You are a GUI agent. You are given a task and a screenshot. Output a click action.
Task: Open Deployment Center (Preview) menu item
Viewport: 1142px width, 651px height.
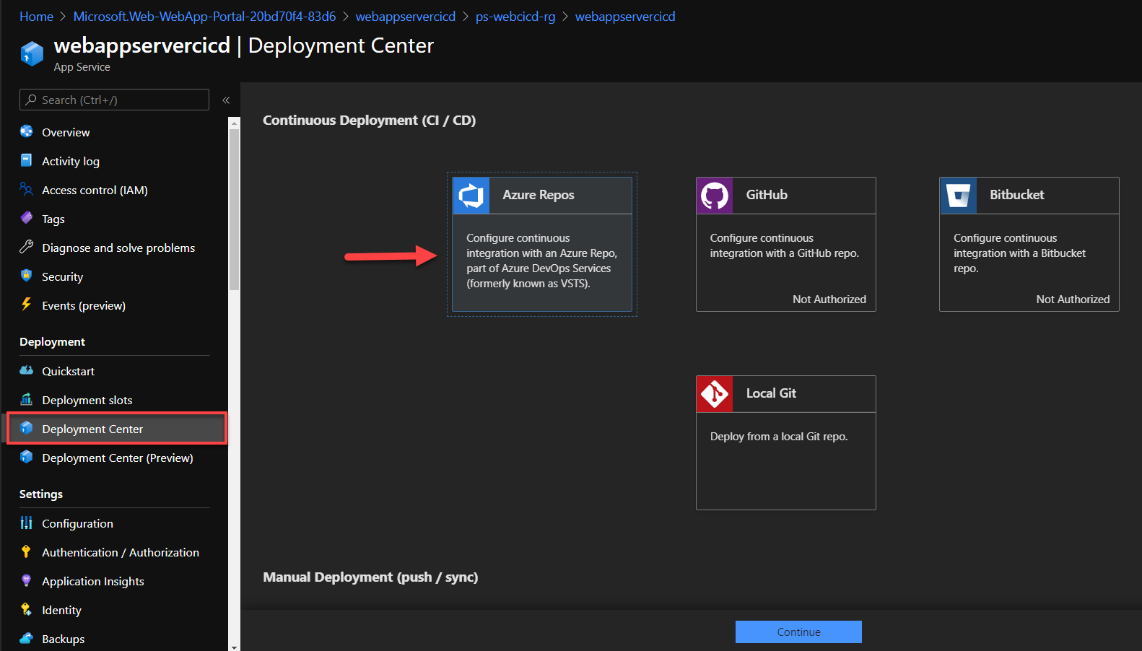tap(117, 458)
